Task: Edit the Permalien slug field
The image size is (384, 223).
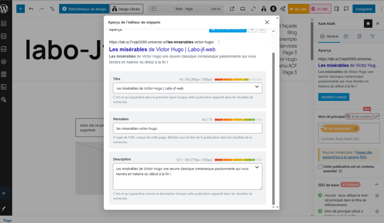Action: point(187,128)
